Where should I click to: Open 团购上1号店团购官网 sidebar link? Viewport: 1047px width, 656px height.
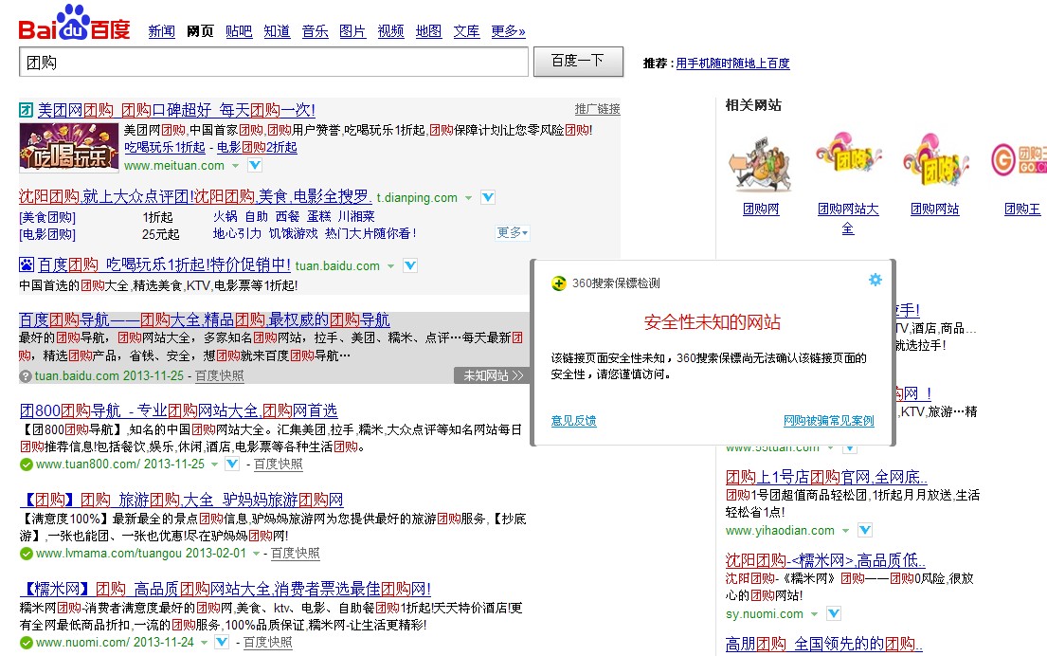tap(826, 477)
